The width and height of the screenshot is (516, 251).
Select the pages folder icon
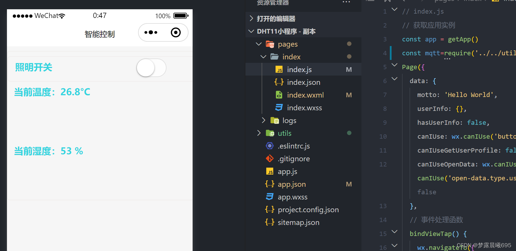click(270, 44)
